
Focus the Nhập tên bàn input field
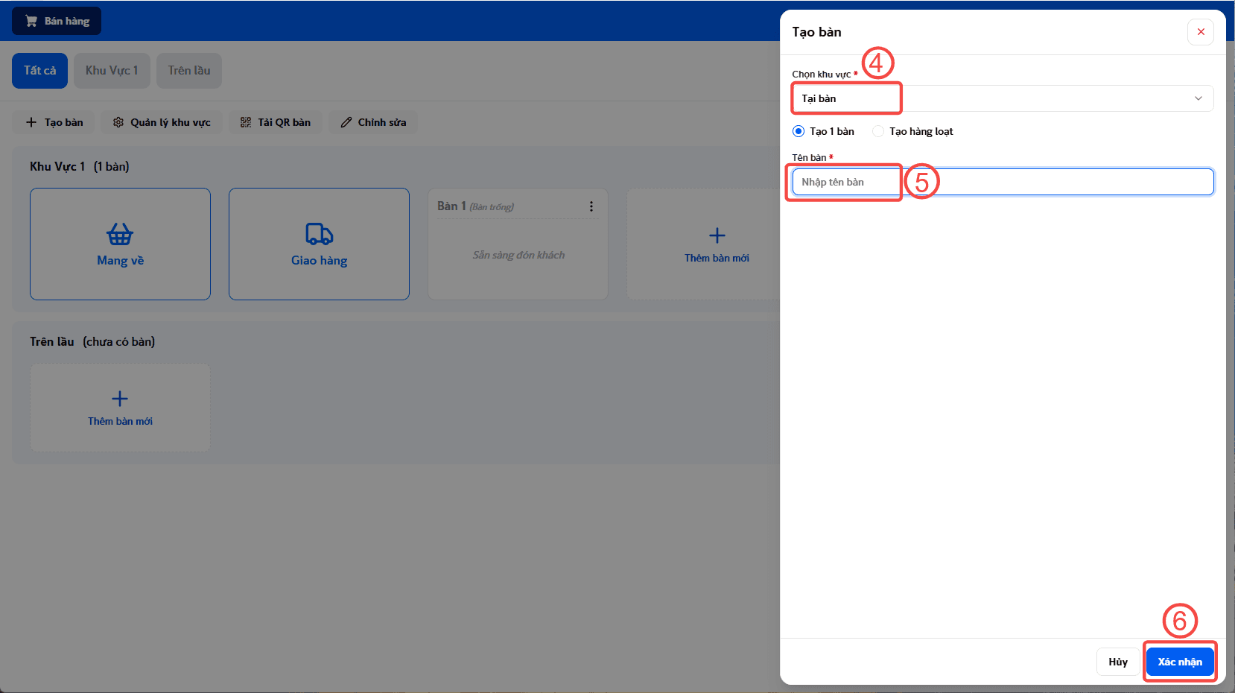coord(1003,182)
